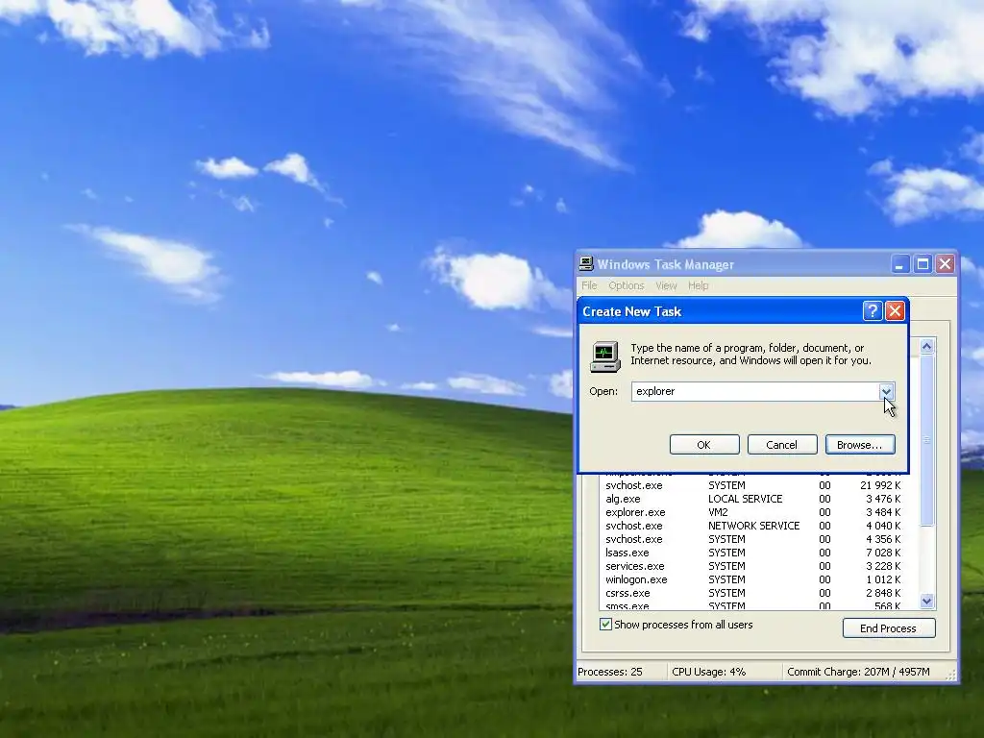Minimize the Windows Task Manager window
Viewport: 984px width, 738px height.
point(899,264)
